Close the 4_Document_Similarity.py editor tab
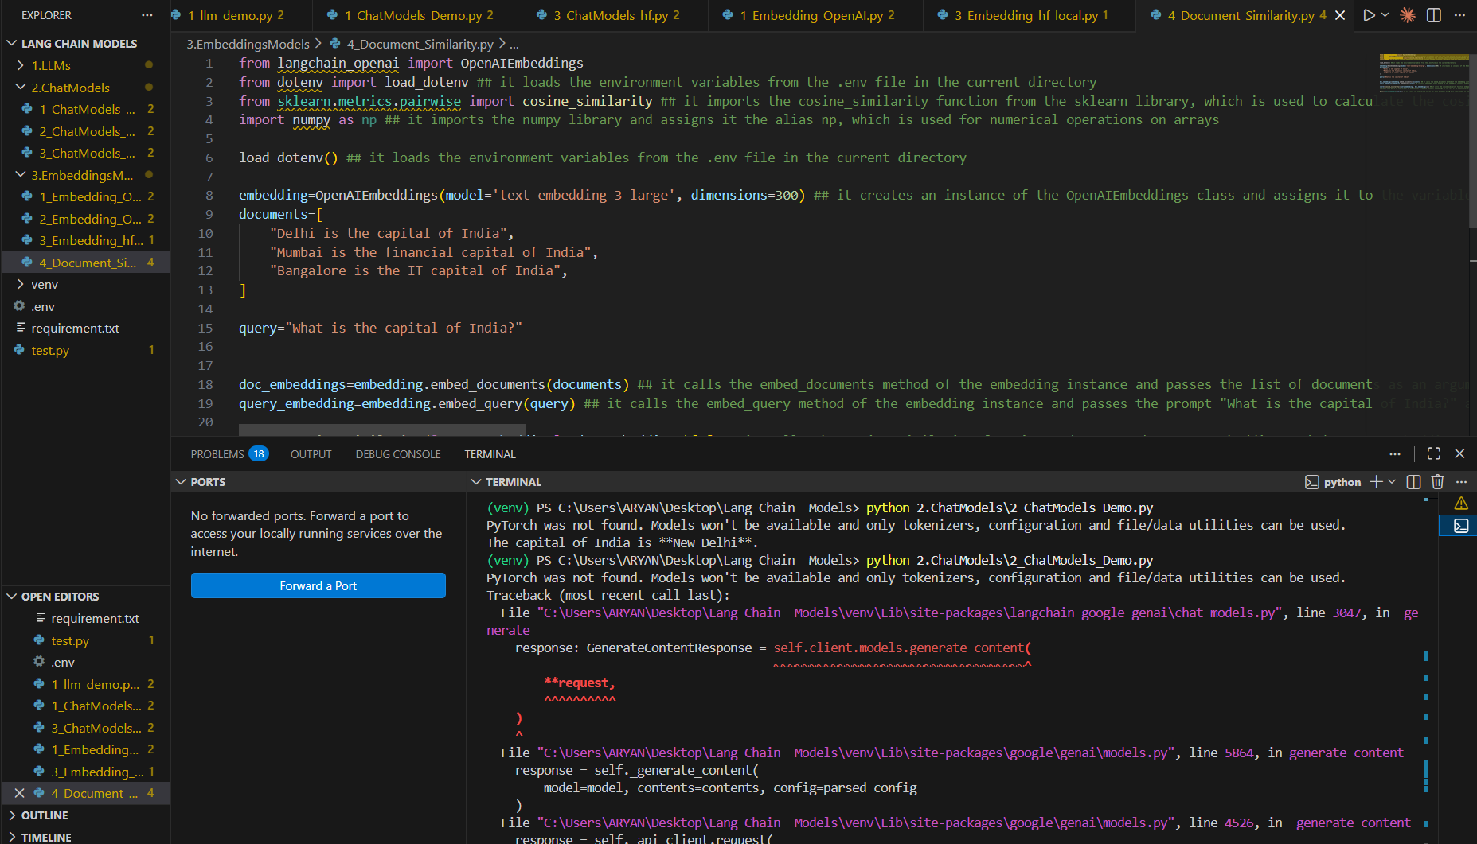This screenshot has height=844, width=1477. click(x=1340, y=15)
